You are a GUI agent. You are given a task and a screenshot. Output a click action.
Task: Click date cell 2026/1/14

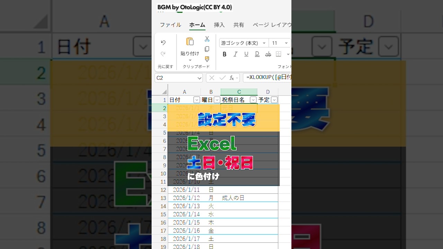184,214
